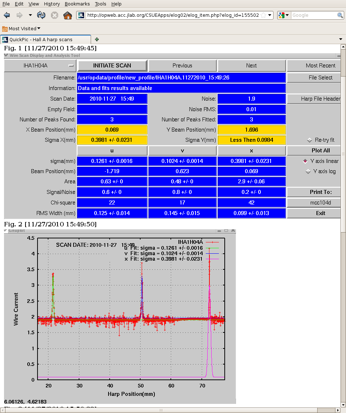The image size is (346, 413).
Task: Open the list all tabs dropdown arrow
Action: click(341, 39)
